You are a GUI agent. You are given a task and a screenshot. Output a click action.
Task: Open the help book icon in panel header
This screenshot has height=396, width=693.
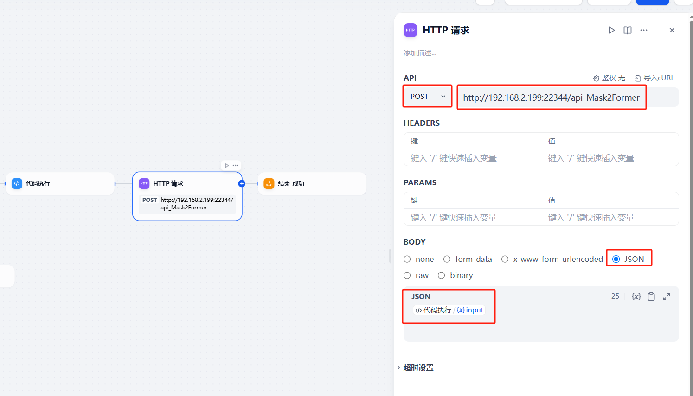pyautogui.click(x=627, y=30)
